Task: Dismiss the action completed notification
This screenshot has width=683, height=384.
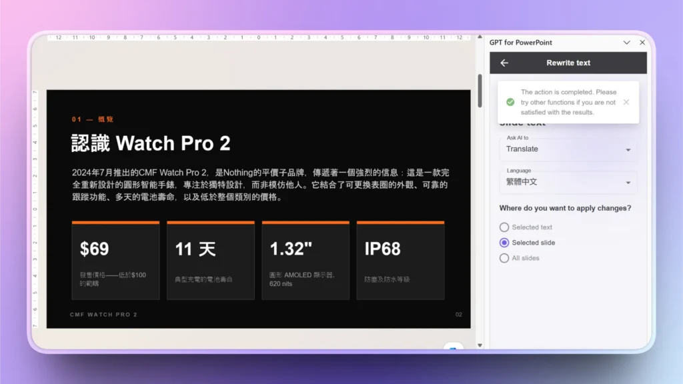Action: point(626,102)
